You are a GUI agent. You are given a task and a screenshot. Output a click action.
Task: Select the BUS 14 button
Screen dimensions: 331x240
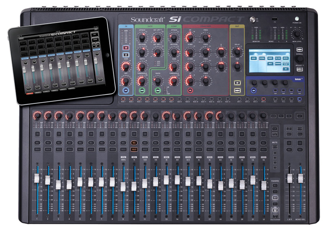pyautogui.click(x=228, y=99)
